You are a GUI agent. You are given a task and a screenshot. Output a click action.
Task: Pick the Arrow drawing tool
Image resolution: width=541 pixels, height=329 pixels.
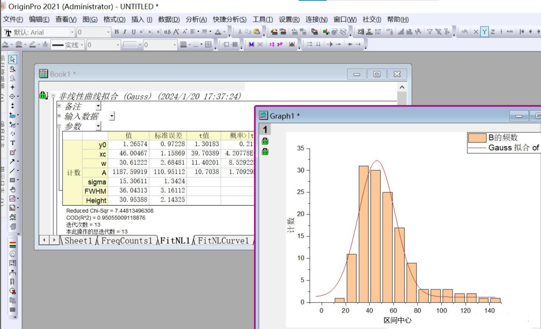tap(12, 161)
